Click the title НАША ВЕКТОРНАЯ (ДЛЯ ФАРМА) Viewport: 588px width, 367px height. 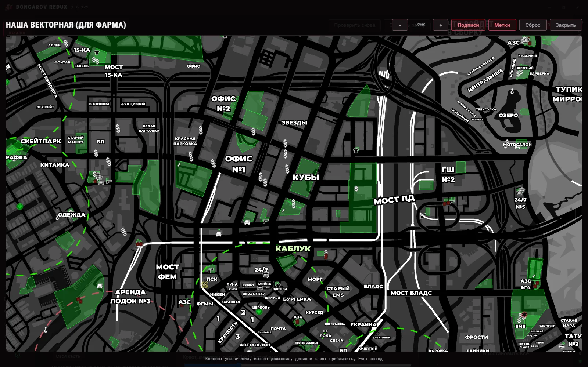click(66, 25)
